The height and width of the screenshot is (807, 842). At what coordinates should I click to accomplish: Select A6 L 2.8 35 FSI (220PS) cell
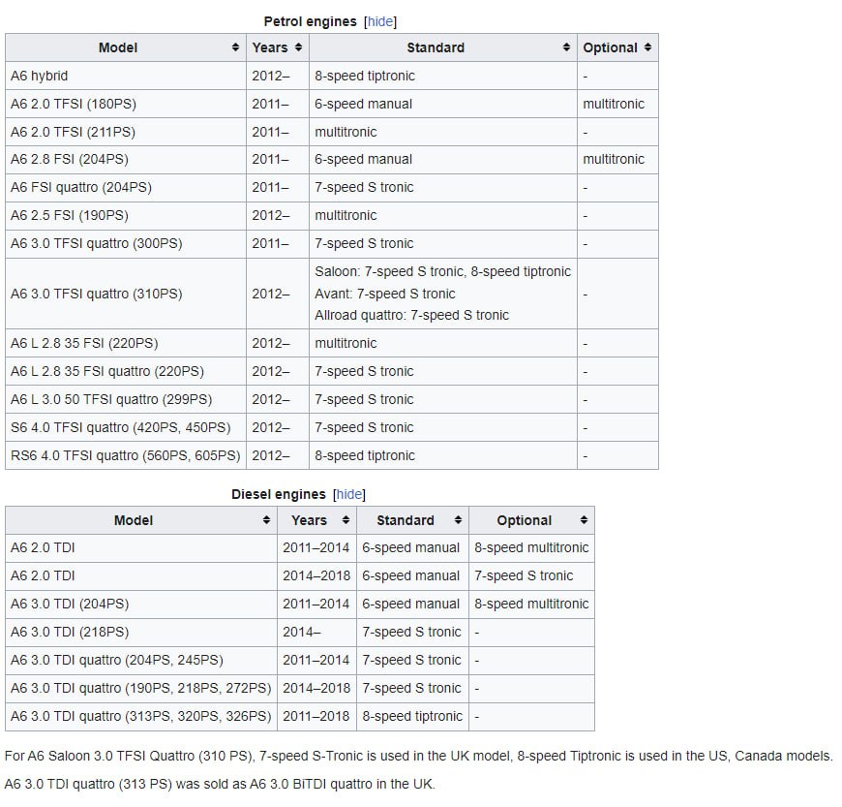[126, 343]
